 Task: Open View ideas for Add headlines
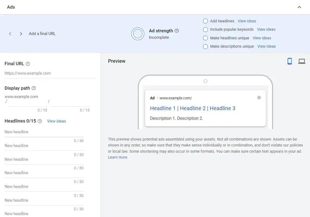[247, 21]
